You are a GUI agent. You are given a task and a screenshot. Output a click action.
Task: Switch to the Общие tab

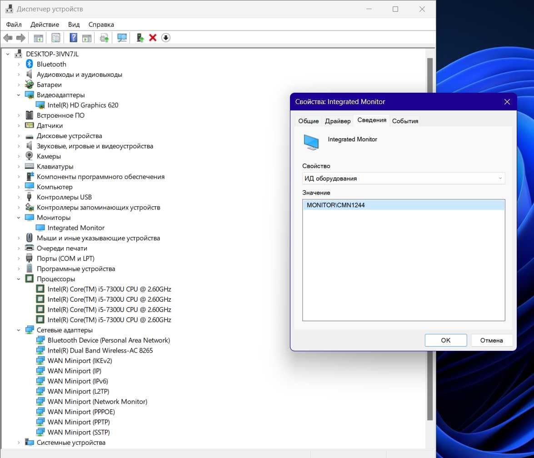[x=309, y=121]
